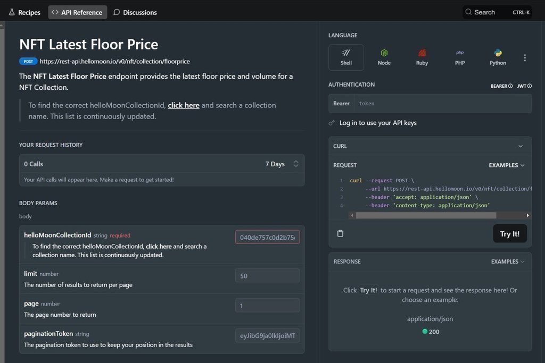Select the 200 response example
Image resolution: width=545 pixels, height=363 pixels.
pyautogui.click(x=430, y=332)
